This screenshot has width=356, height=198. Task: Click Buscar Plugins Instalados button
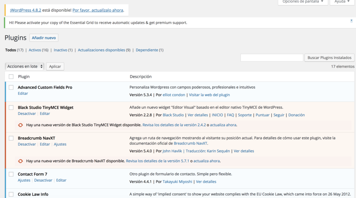(x=329, y=58)
